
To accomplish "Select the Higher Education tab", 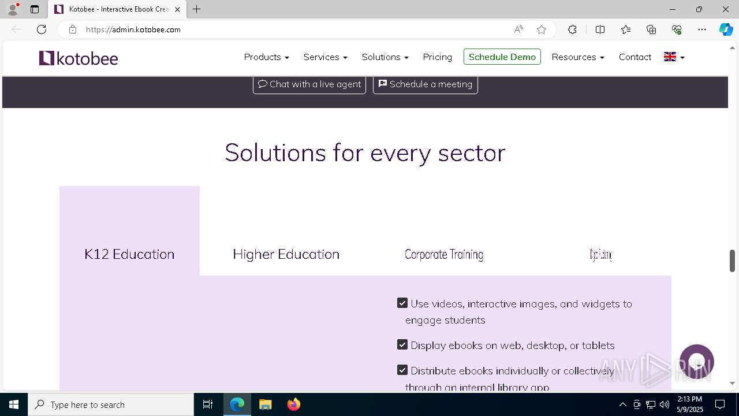I will [286, 254].
